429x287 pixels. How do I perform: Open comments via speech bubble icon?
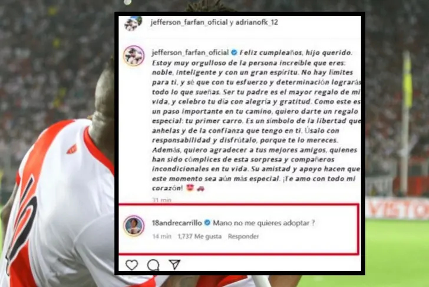pyautogui.click(x=153, y=265)
